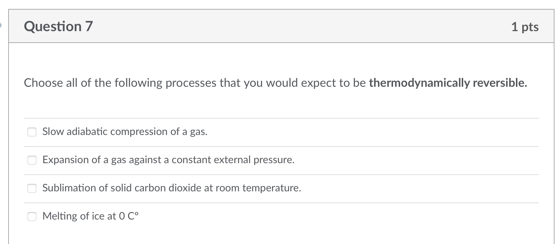Screen dimensions: 556x244
Task: Click the melting of ice answer text
Action: (x=90, y=216)
